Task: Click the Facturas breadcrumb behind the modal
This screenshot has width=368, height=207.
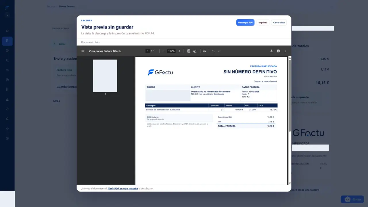Action: point(51,6)
